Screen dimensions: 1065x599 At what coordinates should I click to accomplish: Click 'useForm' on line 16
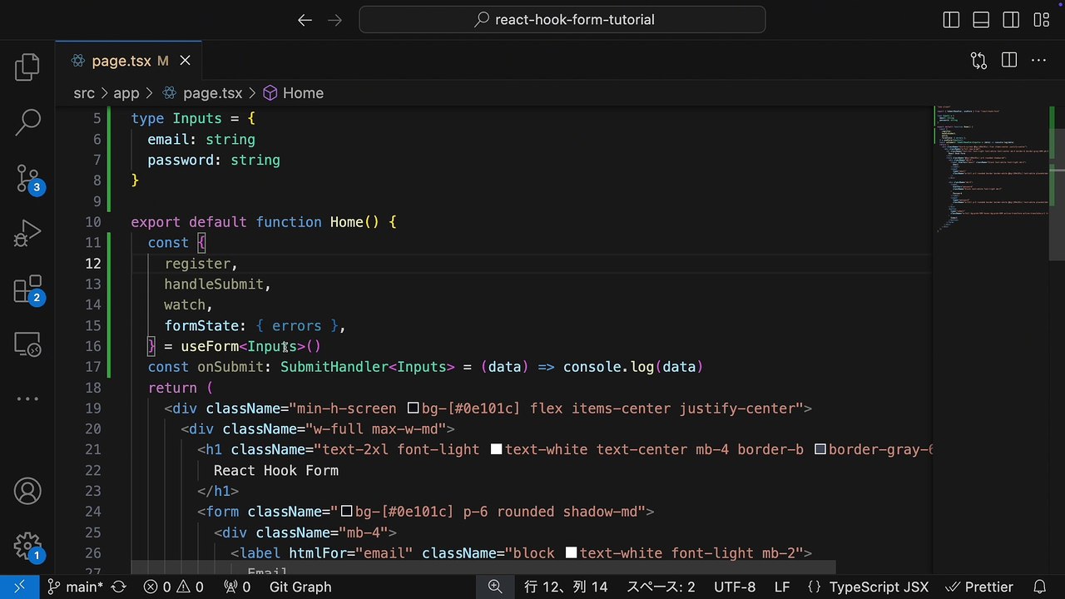(x=210, y=346)
